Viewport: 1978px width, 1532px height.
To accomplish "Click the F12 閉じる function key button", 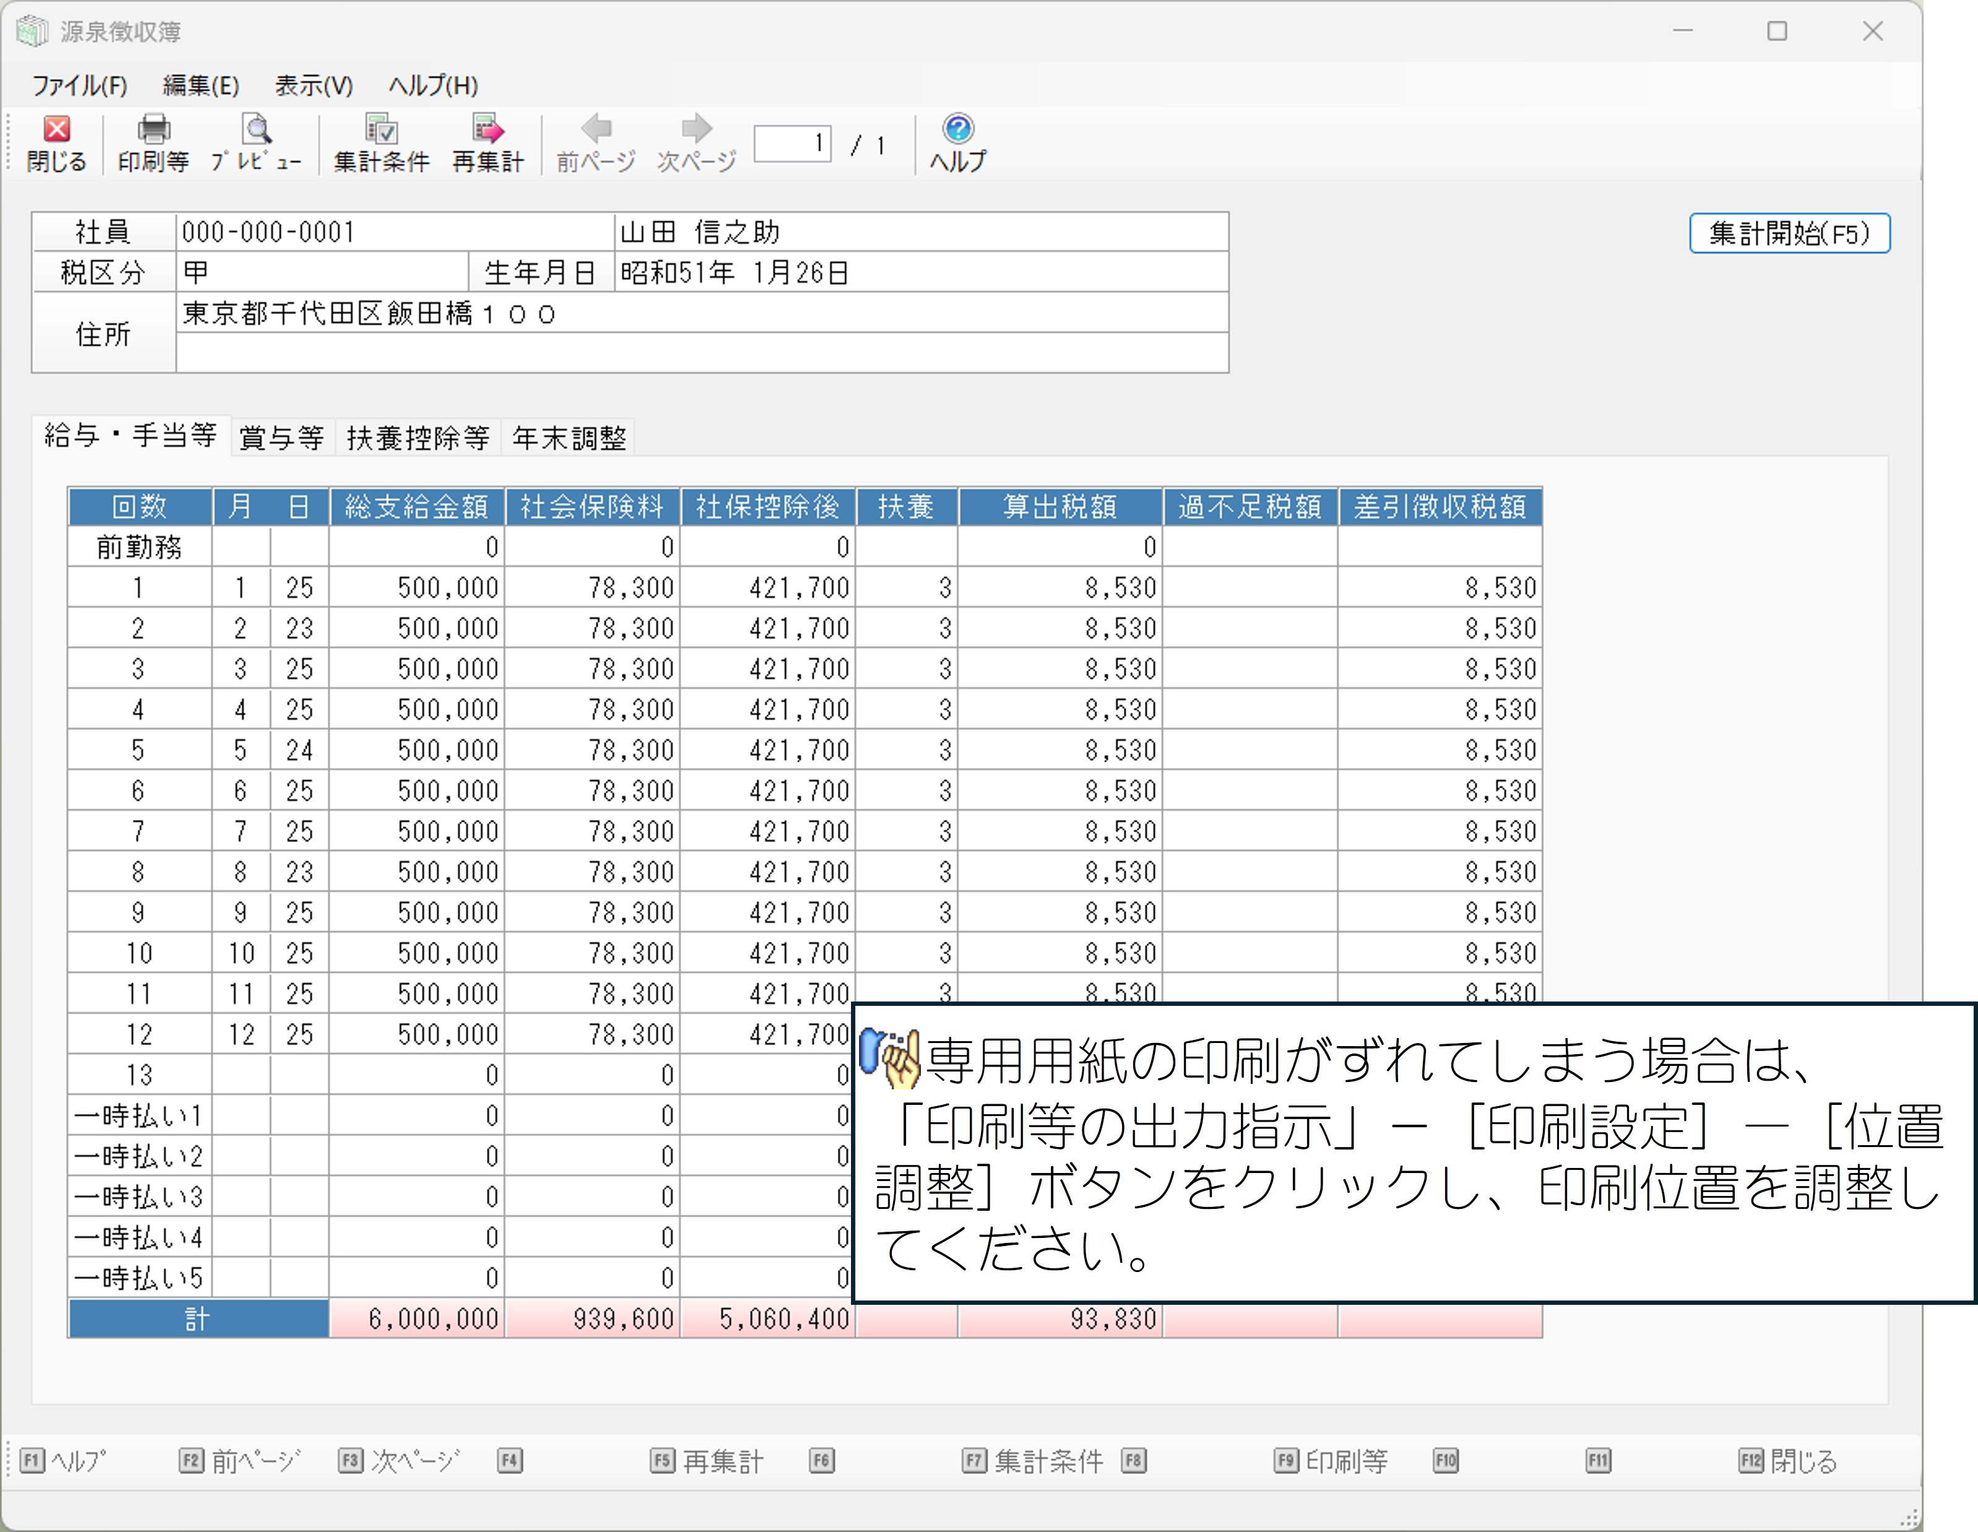I will (1787, 1460).
